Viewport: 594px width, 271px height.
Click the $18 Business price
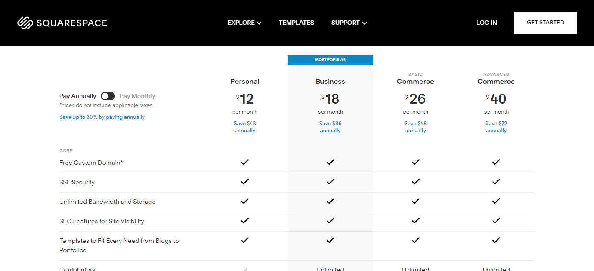coord(330,99)
